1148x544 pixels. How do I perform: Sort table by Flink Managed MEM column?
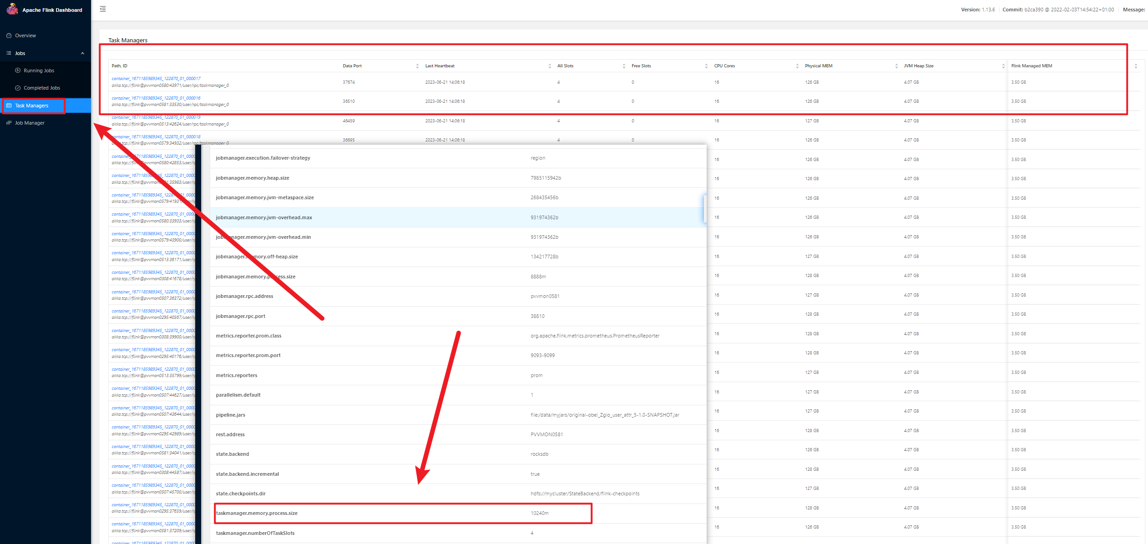1136,66
